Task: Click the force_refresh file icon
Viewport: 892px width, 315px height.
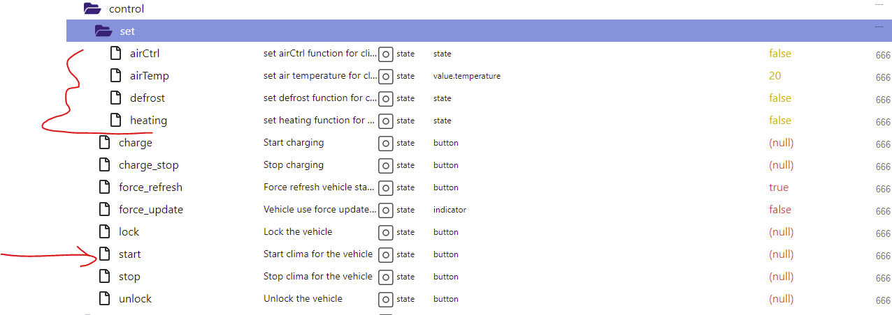Action: (104, 187)
